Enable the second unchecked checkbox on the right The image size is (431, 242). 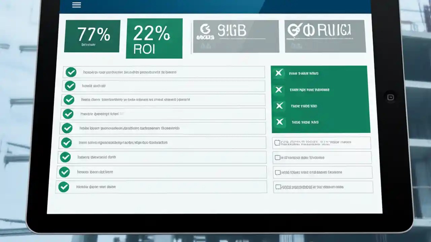click(x=277, y=157)
